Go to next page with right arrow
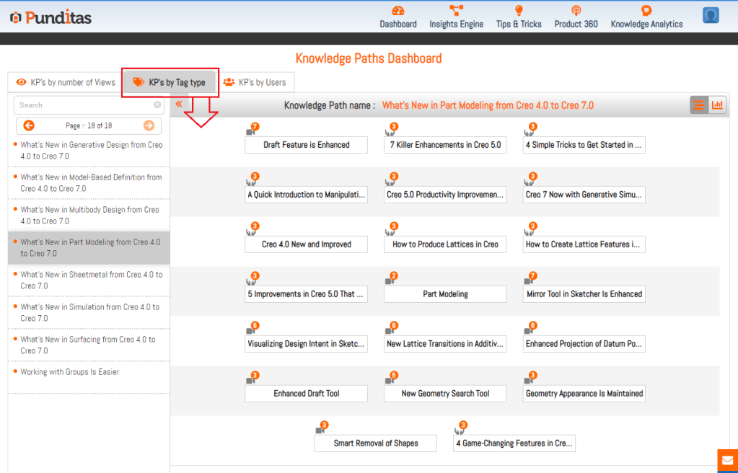The image size is (738, 473). [x=149, y=125]
